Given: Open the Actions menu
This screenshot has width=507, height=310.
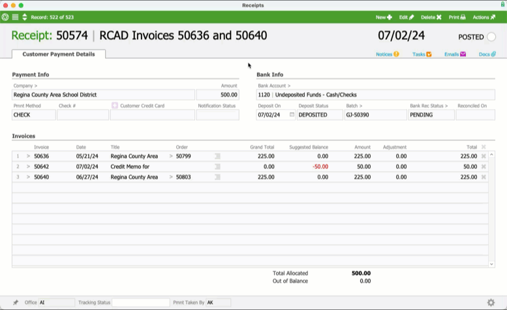Looking at the screenshot, I should pos(484,17).
